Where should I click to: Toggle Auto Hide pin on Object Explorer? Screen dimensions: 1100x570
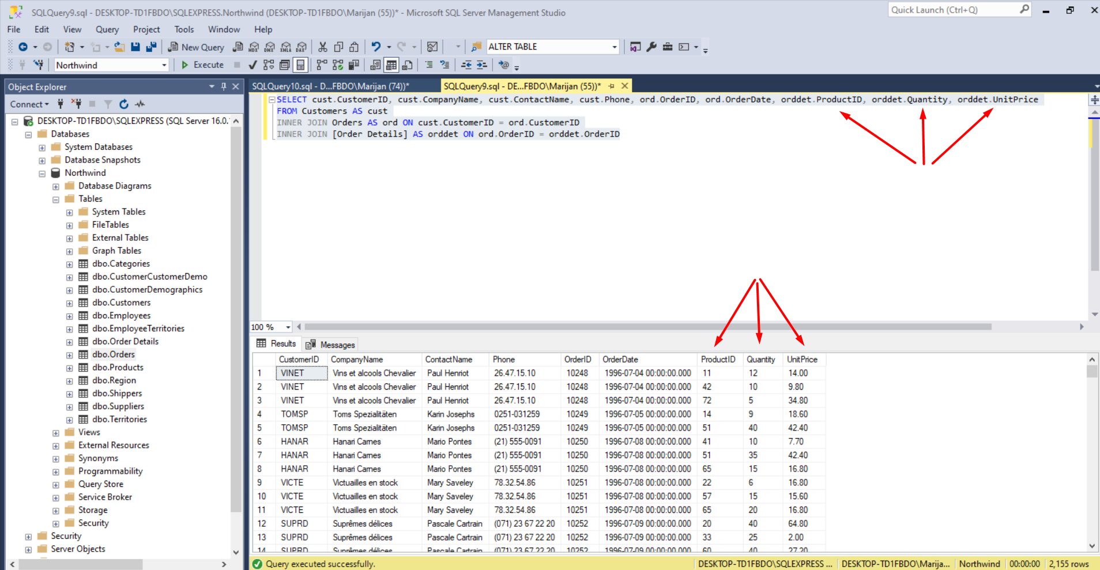[224, 86]
